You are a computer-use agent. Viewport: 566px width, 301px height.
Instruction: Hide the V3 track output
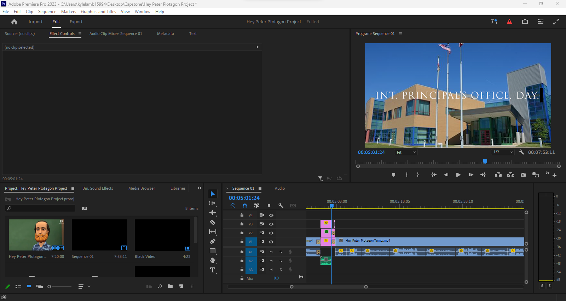pyautogui.click(x=271, y=224)
